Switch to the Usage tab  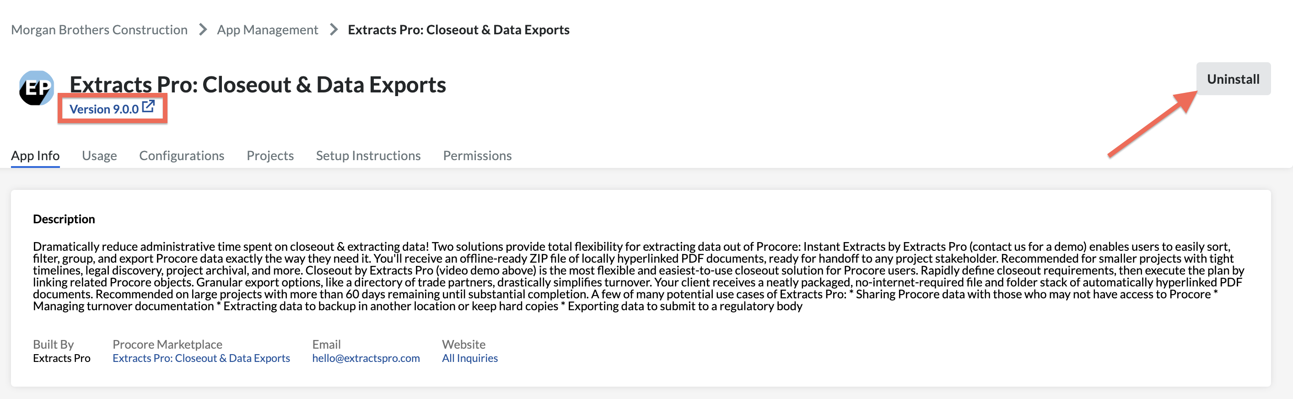(x=99, y=156)
